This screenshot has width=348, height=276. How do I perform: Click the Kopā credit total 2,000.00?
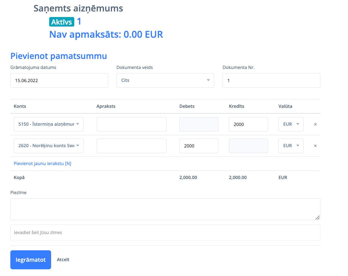point(238,178)
